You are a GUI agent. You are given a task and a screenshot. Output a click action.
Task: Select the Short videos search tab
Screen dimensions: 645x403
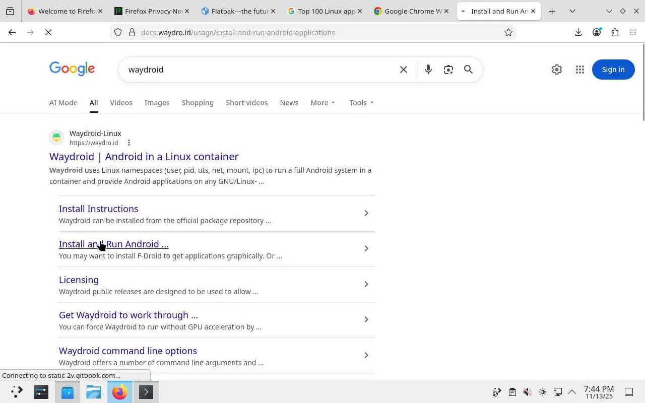pos(247,103)
